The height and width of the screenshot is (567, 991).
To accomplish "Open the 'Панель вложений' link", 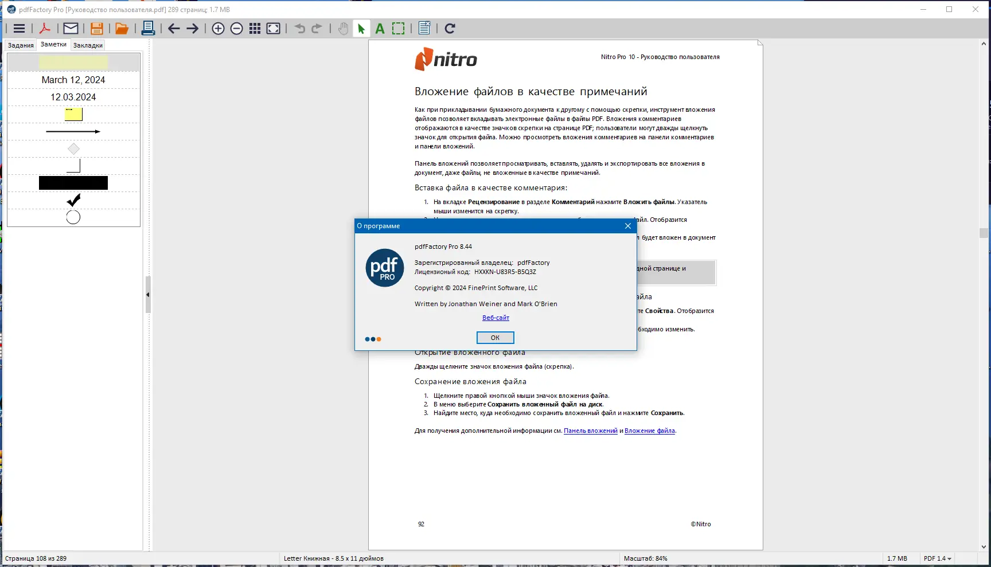I will tap(591, 431).
